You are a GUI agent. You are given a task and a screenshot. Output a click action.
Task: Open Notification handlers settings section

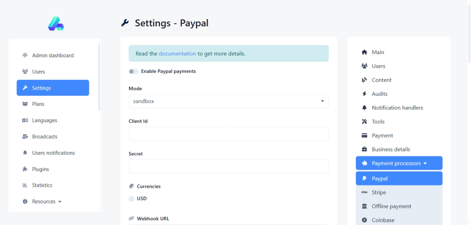(x=397, y=108)
